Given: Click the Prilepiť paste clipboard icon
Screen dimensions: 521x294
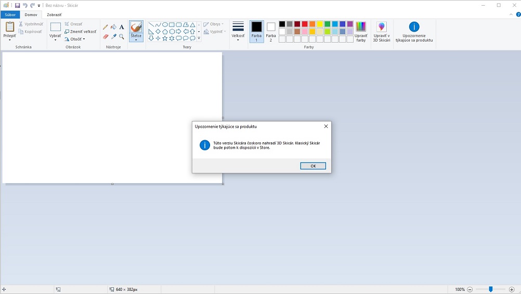Looking at the screenshot, I should [10, 27].
